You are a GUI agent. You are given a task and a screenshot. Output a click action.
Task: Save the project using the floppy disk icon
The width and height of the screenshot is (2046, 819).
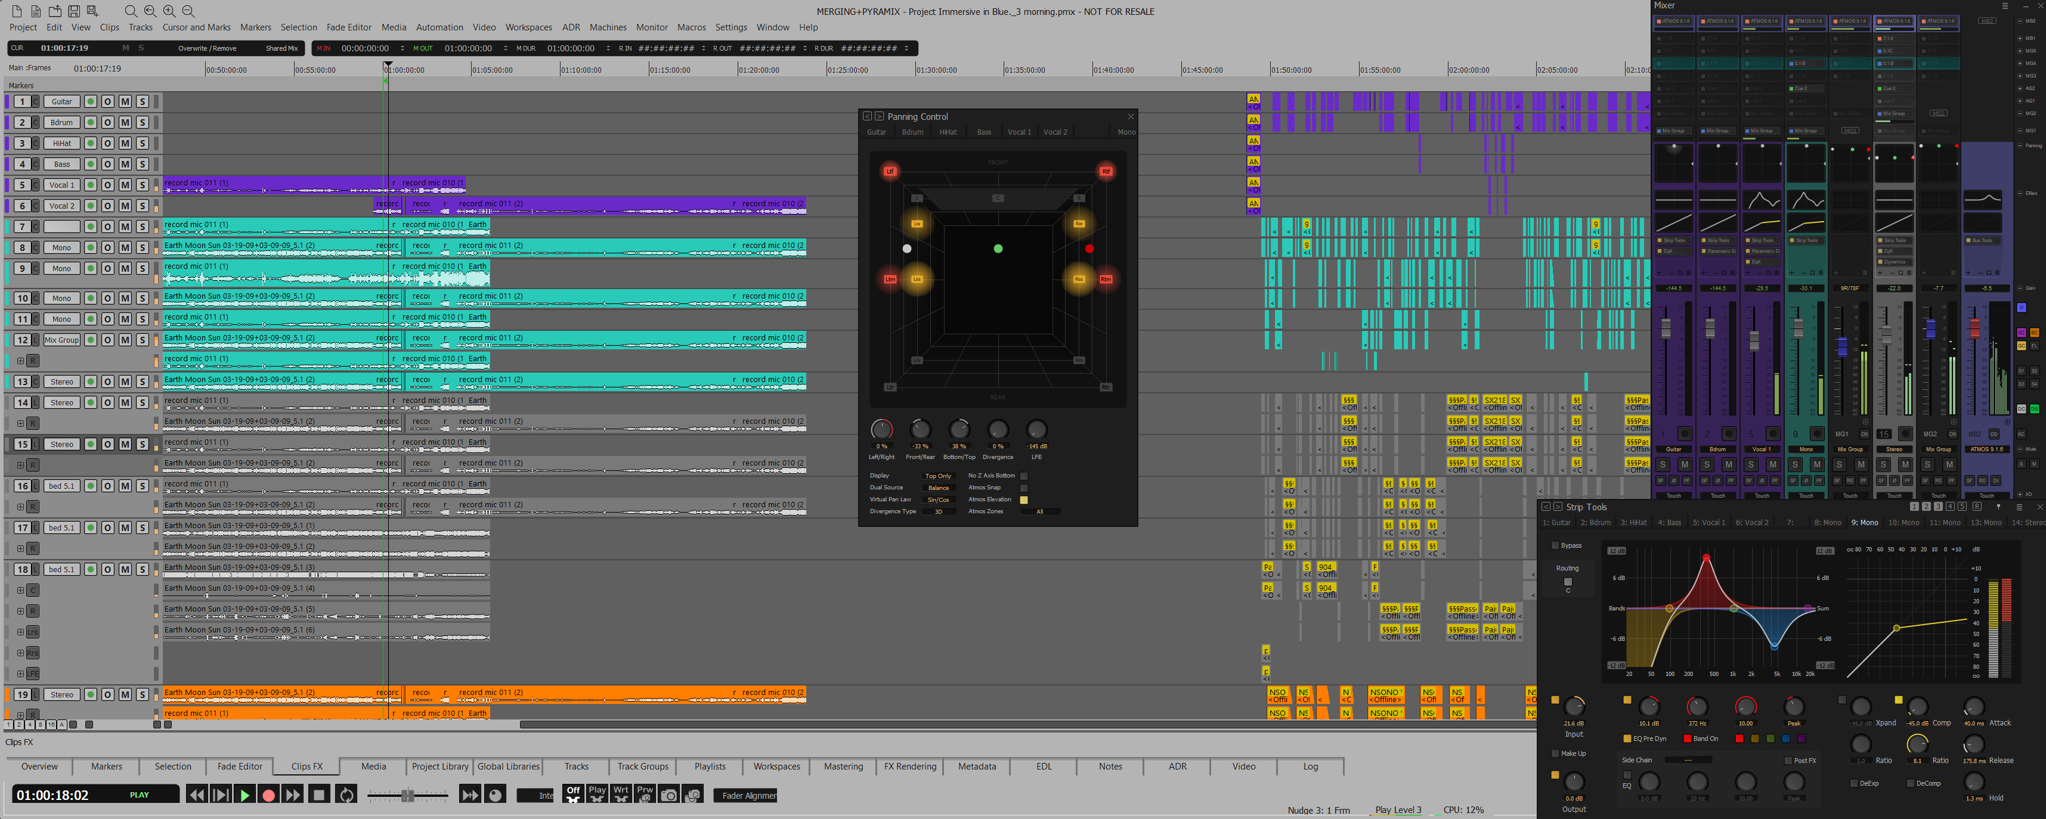pos(74,11)
